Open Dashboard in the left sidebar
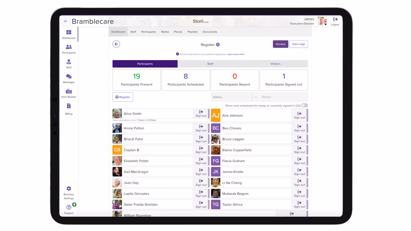This screenshot has height=231, width=411. tap(69, 34)
